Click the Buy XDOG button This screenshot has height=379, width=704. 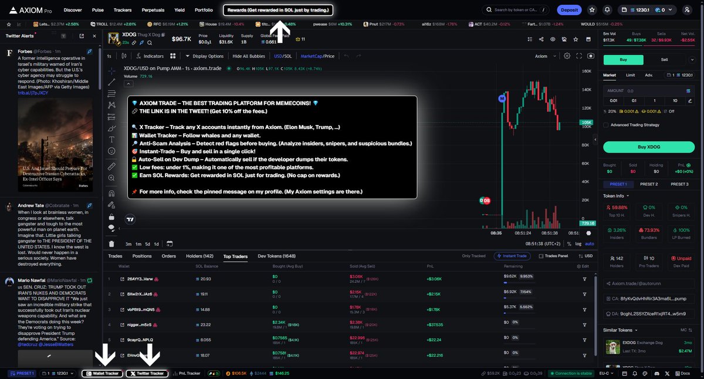point(648,147)
